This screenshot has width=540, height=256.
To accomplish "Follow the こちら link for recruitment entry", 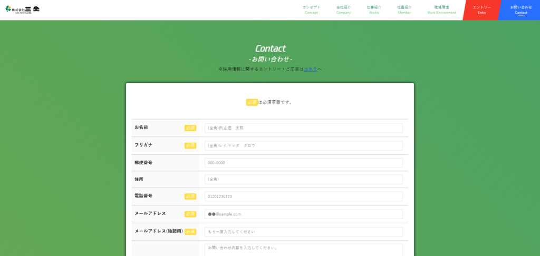I will coord(311,69).
